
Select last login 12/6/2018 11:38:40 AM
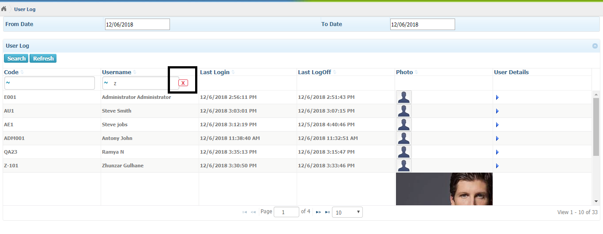tap(230, 138)
